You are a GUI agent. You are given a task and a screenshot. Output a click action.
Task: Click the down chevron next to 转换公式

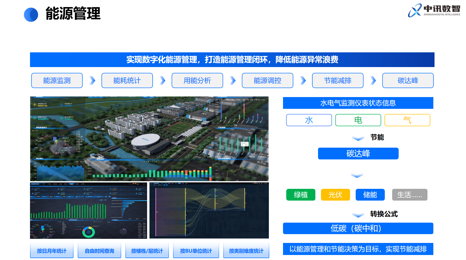358,215
